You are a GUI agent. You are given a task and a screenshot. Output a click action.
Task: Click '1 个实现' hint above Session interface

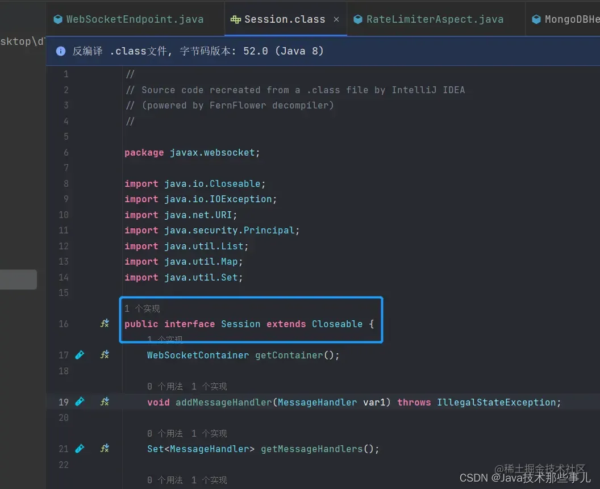pos(142,308)
